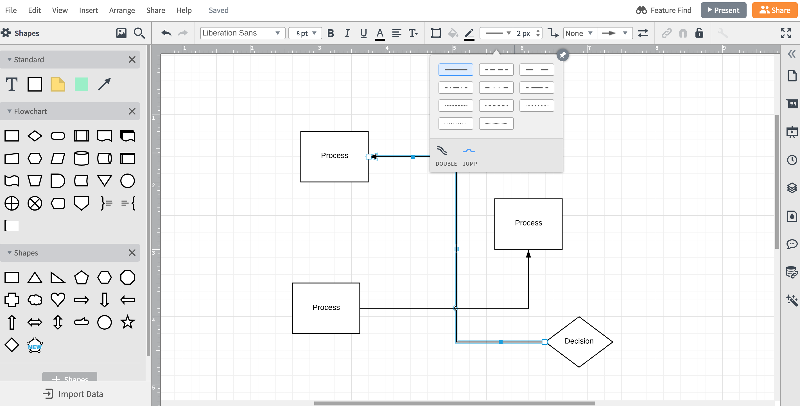
Task: Collapse the Flowchart shapes section
Action: pos(9,111)
